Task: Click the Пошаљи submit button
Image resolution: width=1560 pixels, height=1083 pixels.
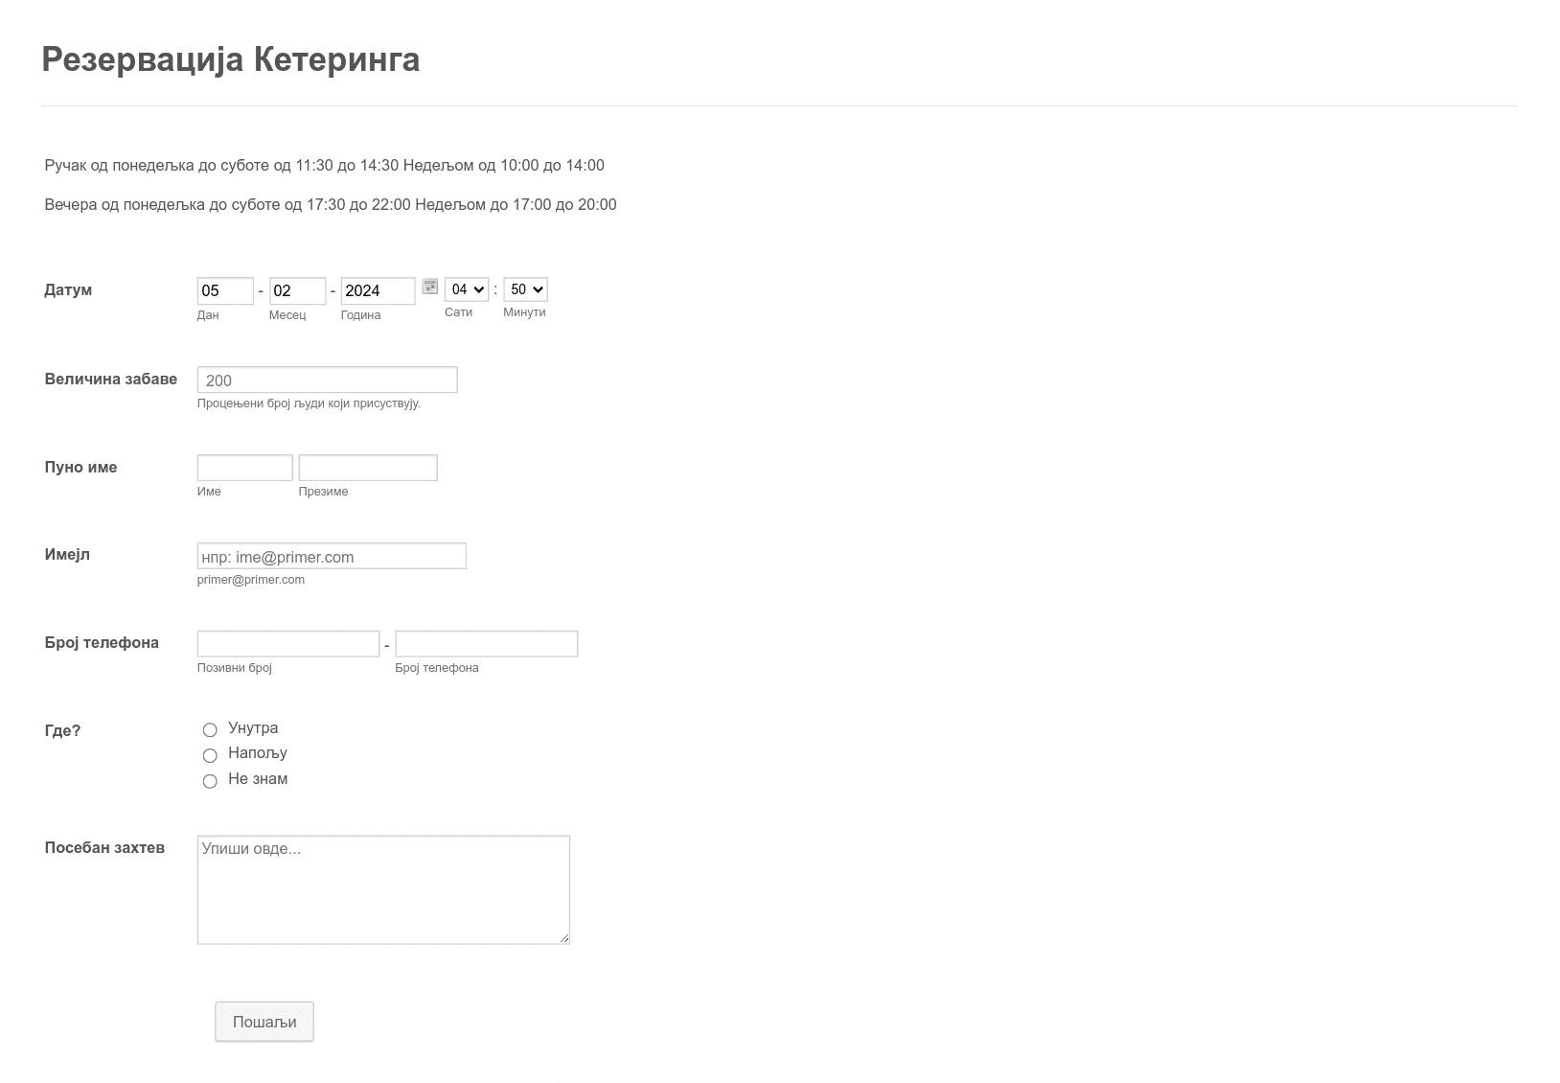Action: (264, 1022)
